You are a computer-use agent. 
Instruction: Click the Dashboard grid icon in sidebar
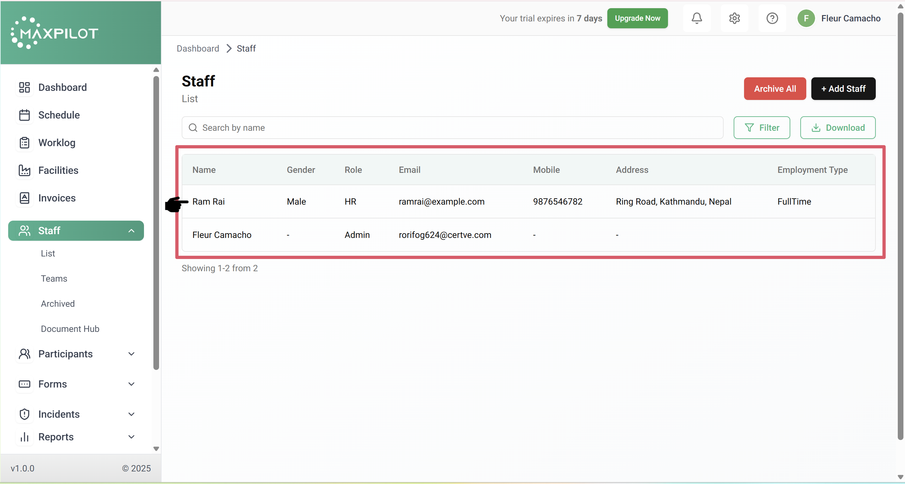click(x=24, y=87)
